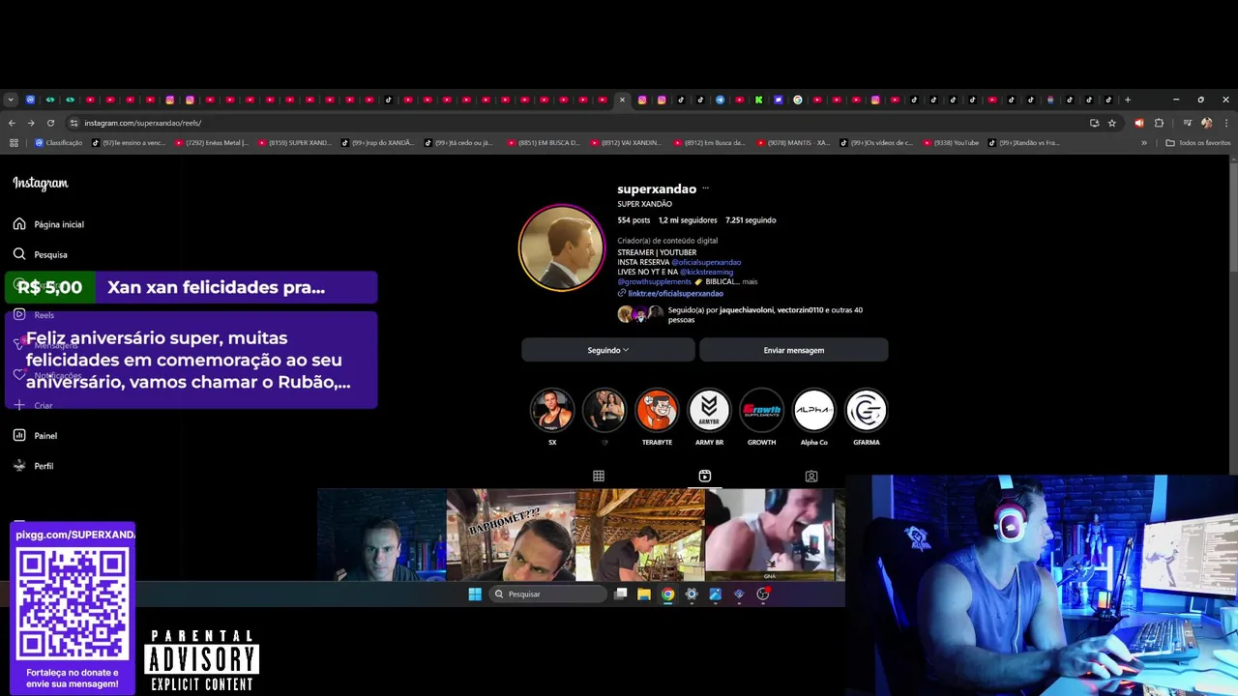Open the Painel dashboard in sidebar

35,436
